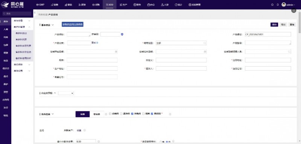This screenshot has height=144, width=301.
Task: Click the blue icon beside the 拼音码 field
Action: click(122, 34)
